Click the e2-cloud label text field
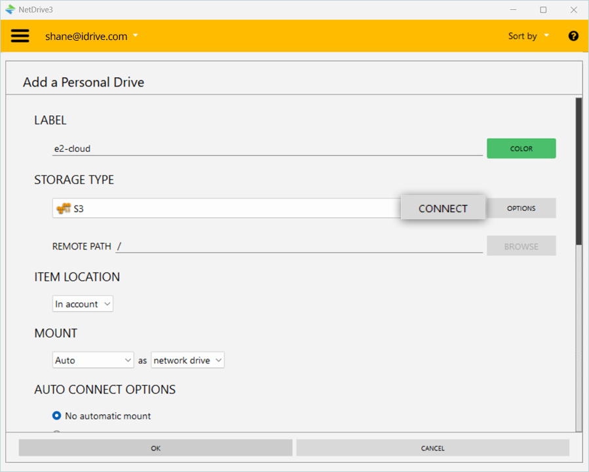589x472 pixels. [267, 149]
